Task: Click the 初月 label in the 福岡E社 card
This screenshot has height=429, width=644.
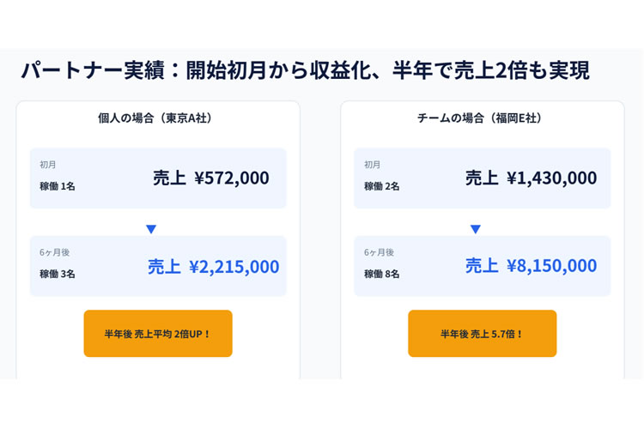Action: tap(373, 164)
